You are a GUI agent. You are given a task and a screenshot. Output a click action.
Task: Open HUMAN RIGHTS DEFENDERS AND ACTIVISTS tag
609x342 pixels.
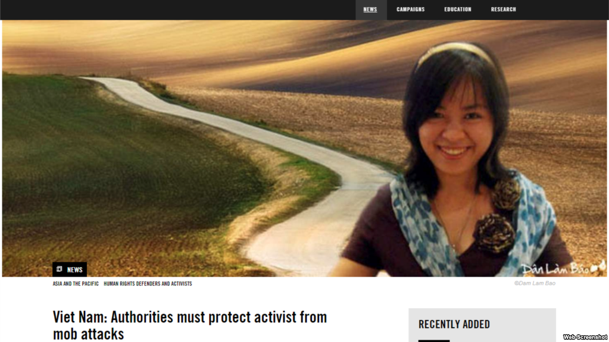[x=148, y=284]
